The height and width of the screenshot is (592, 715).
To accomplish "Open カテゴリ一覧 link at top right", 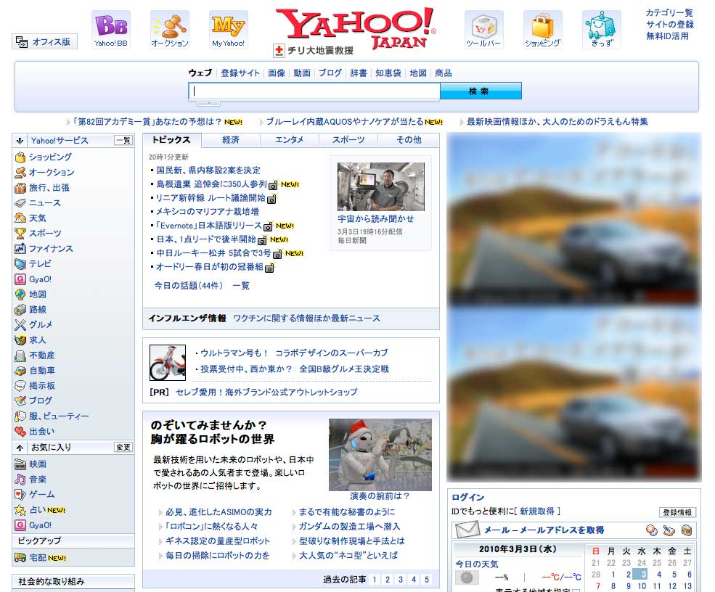I will click(669, 13).
